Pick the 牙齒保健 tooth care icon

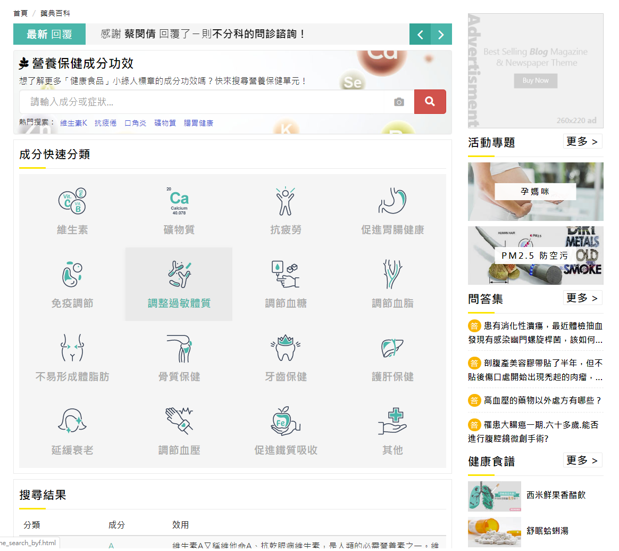coord(286,348)
